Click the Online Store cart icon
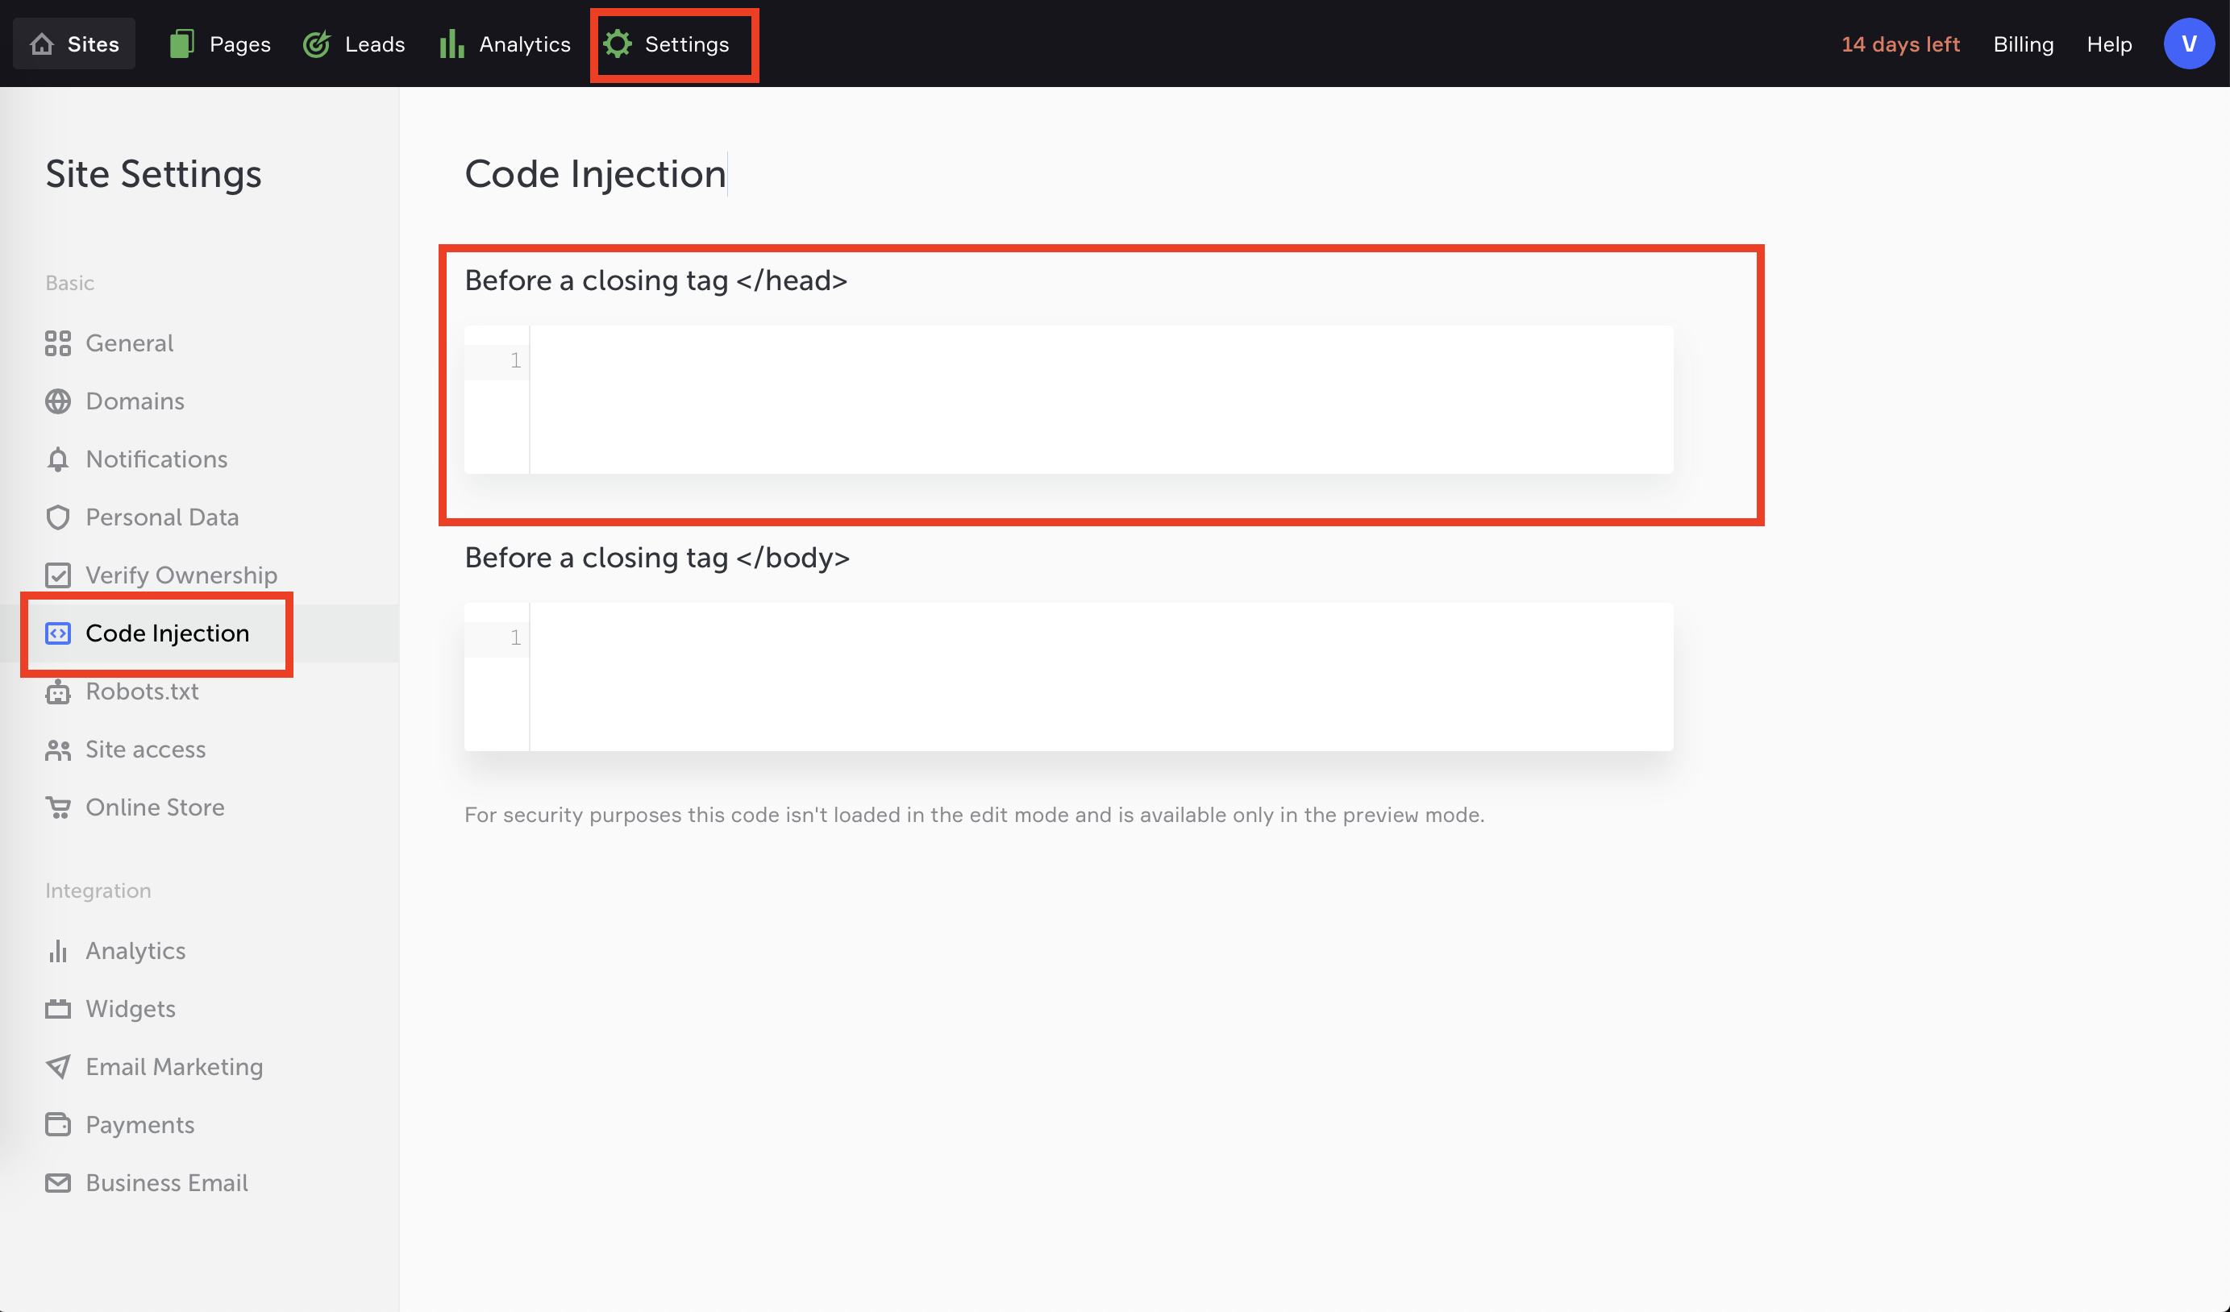This screenshot has height=1312, width=2230. coord(57,808)
